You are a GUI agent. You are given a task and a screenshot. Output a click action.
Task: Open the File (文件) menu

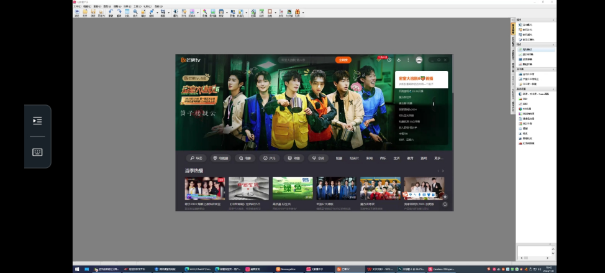(77, 7)
